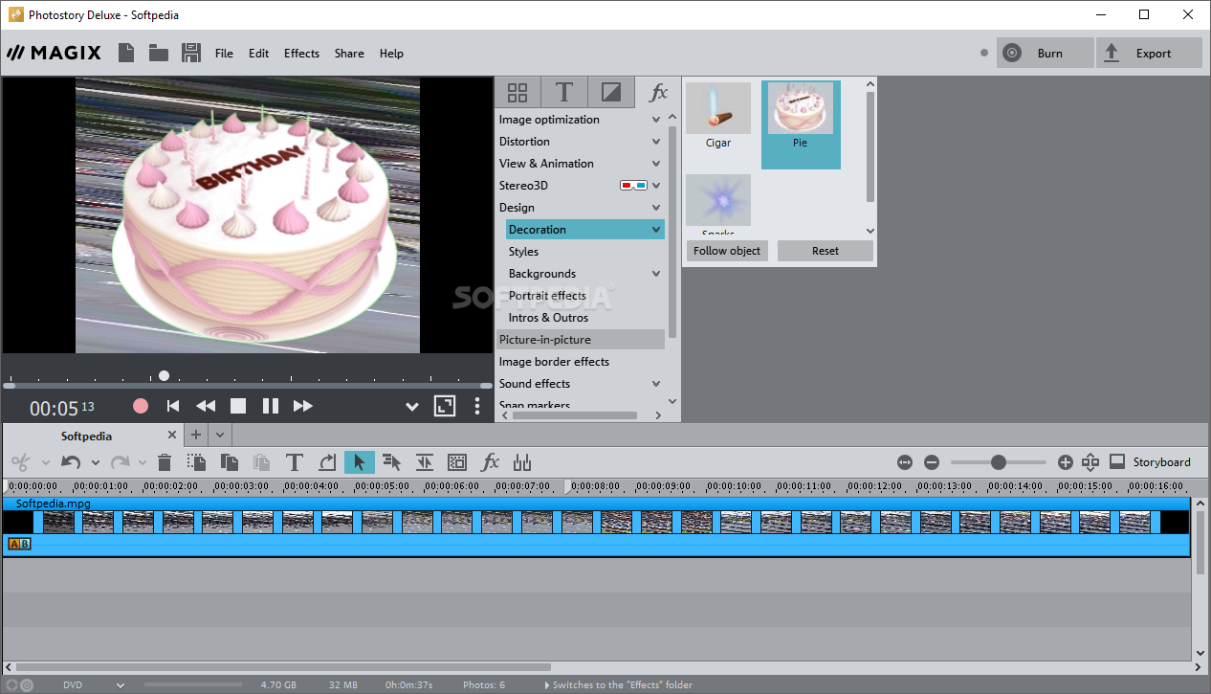Viewport: 1211px width, 694px height.
Task: Click the trim/stretch mode toolbar icon
Action: (425, 462)
